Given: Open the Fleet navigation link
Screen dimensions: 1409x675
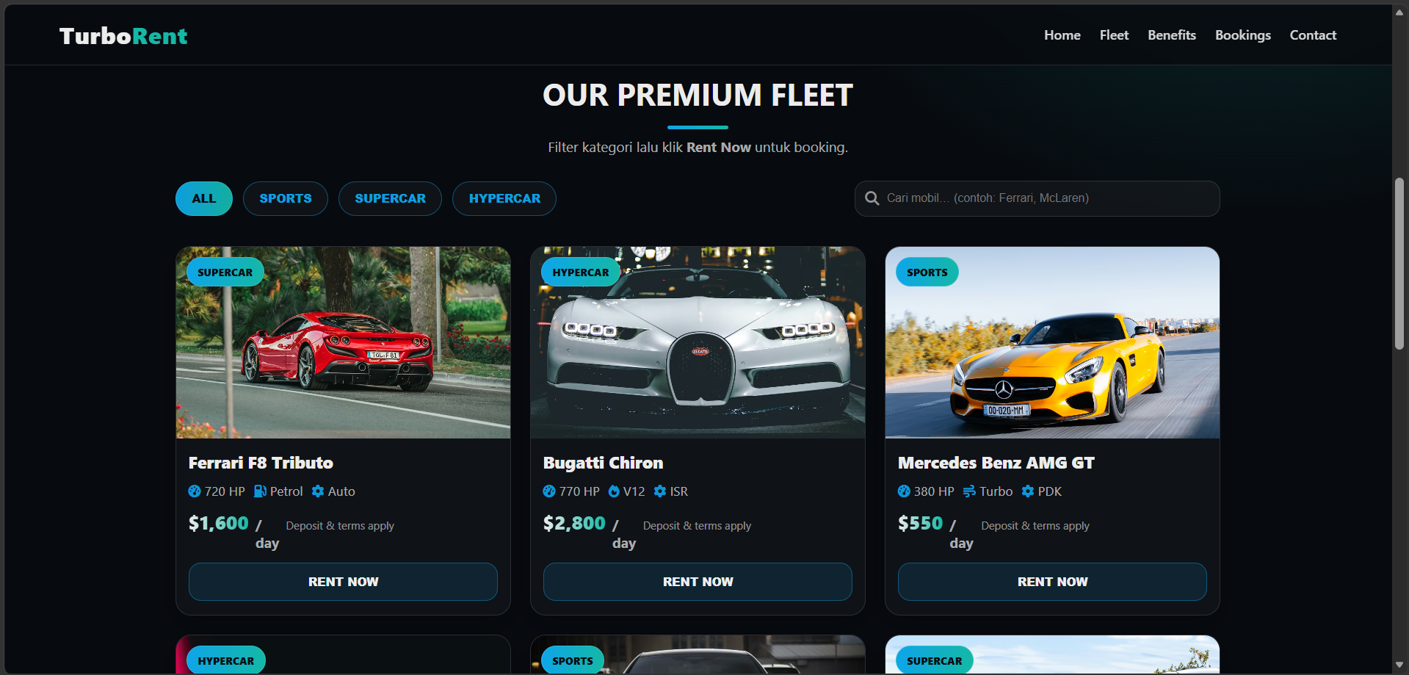Looking at the screenshot, I should pos(1114,35).
